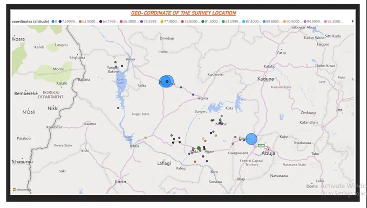Image resolution: width=367 pixels, height=208 pixels.
Task: Click the map title 'GEO-CORDINATE OF THE SURVEY LOCATION'
Action: pos(183,13)
